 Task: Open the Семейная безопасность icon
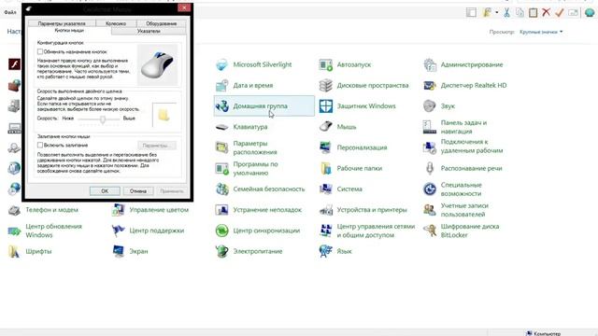(x=221, y=189)
